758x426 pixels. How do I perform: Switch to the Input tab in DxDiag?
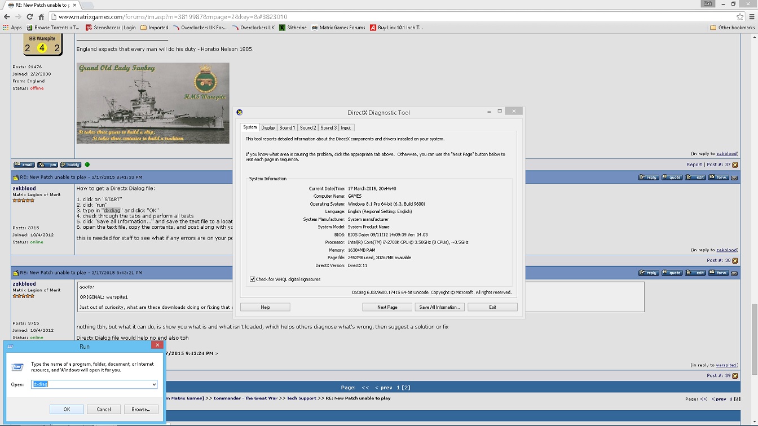coord(346,128)
